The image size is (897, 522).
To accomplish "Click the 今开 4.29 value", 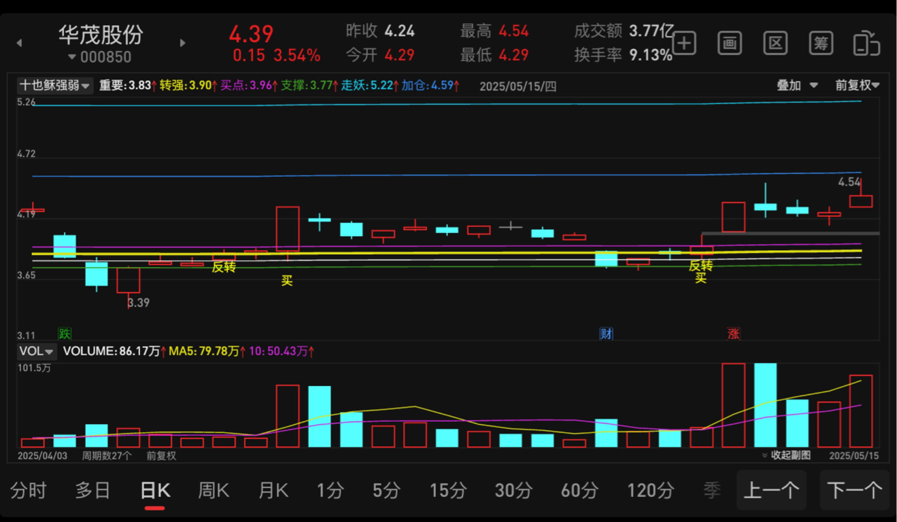I will [x=399, y=55].
